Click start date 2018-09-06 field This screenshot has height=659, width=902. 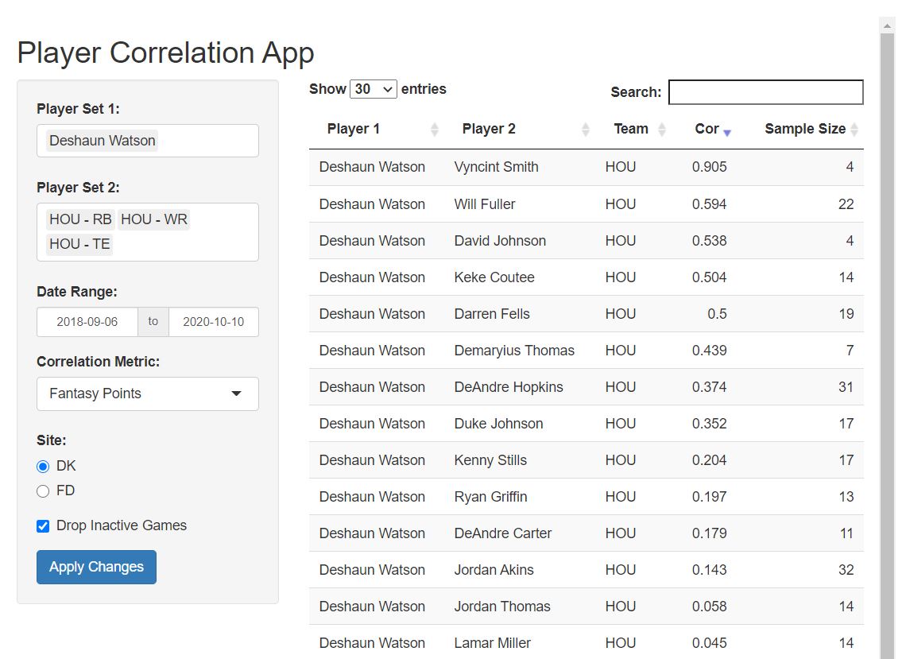pyautogui.click(x=87, y=322)
